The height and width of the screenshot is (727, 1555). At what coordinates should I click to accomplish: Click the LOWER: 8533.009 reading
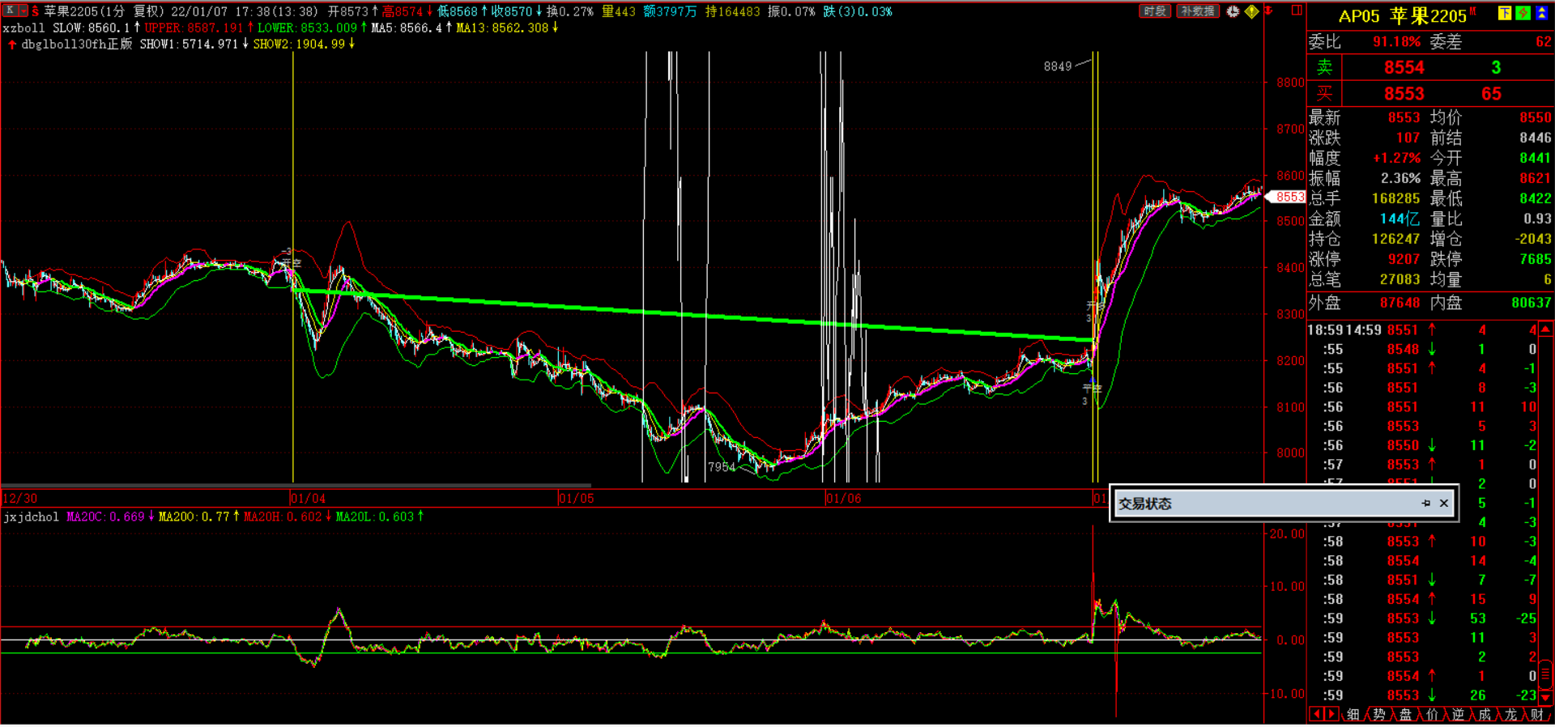307,28
